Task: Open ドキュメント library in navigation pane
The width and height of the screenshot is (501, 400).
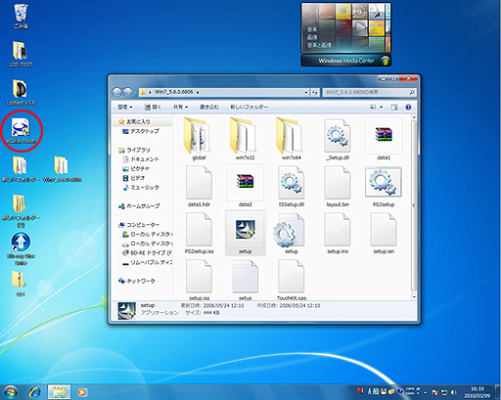Action: click(141, 159)
